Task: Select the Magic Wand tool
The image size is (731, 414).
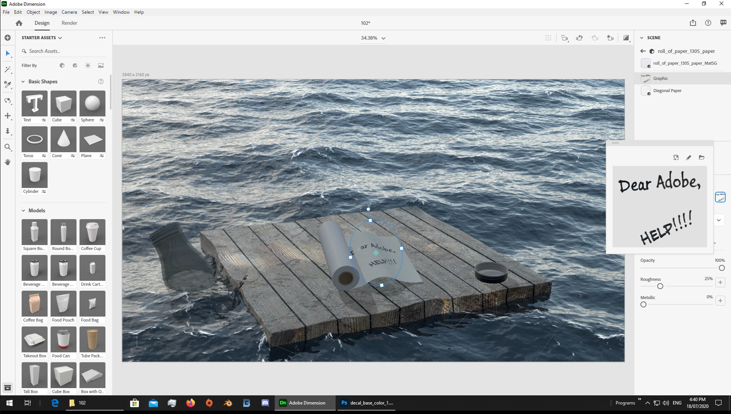Action: pos(8,69)
